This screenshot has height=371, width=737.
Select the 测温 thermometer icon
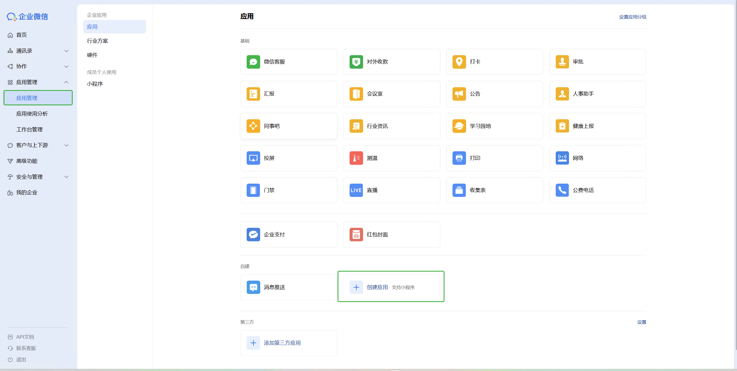click(x=356, y=158)
